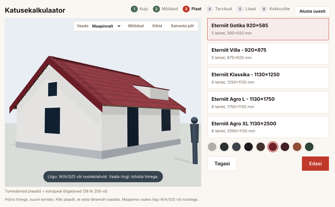Image resolution: width=335 pixels, height=207 pixels.
Task: Open the Vaade Maapinnalt dropdown
Action: click(x=106, y=26)
